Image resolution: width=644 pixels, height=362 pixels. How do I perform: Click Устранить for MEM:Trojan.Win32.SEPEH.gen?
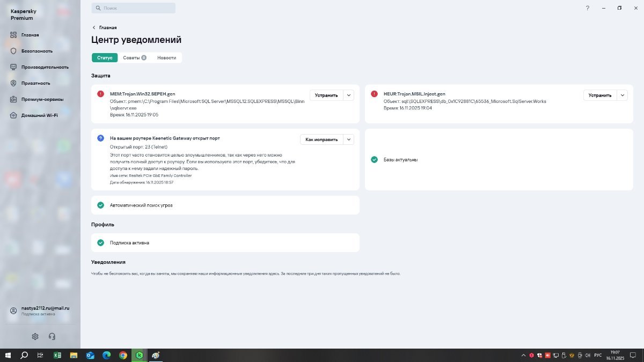point(326,95)
